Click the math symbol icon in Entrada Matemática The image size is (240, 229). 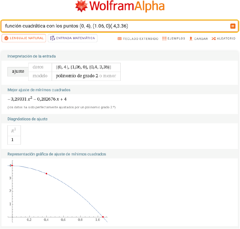point(52,38)
